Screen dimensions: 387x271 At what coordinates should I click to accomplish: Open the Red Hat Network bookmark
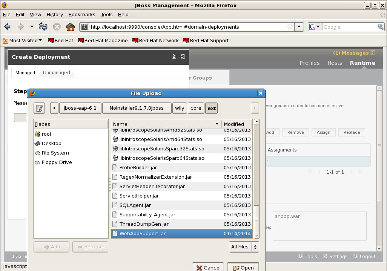(155, 40)
